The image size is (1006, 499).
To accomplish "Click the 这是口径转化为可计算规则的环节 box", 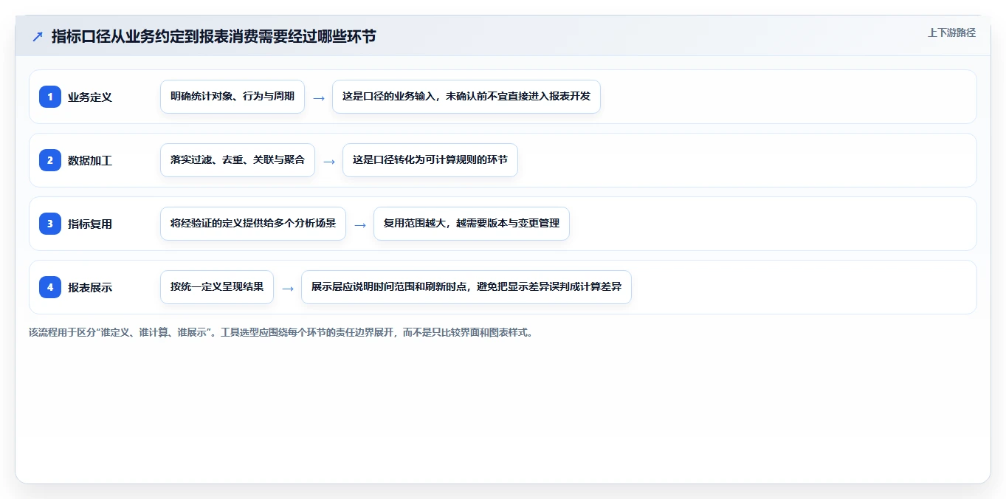I will pyautogui.click(x=430, y=160).
